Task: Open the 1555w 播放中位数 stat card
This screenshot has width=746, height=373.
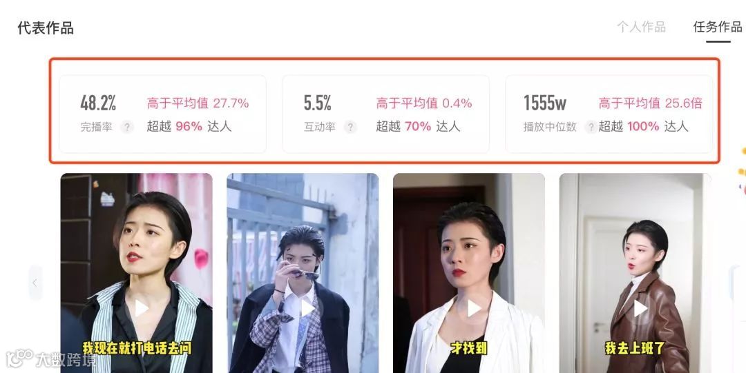Action: pos(609,114)
